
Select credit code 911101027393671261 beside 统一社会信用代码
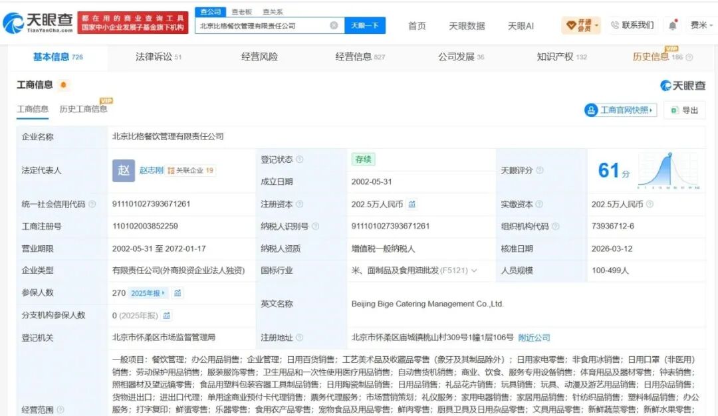pos(151,204)
